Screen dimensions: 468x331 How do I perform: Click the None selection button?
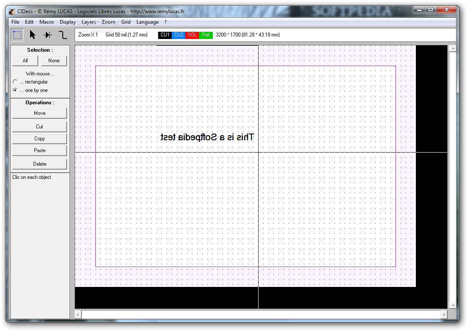click(x=54, y=61)
